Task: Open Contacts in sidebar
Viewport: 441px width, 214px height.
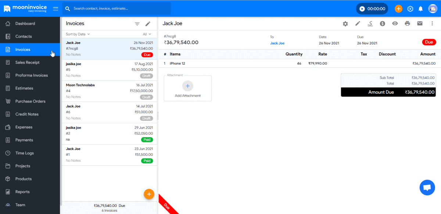Action: point(29,36)
